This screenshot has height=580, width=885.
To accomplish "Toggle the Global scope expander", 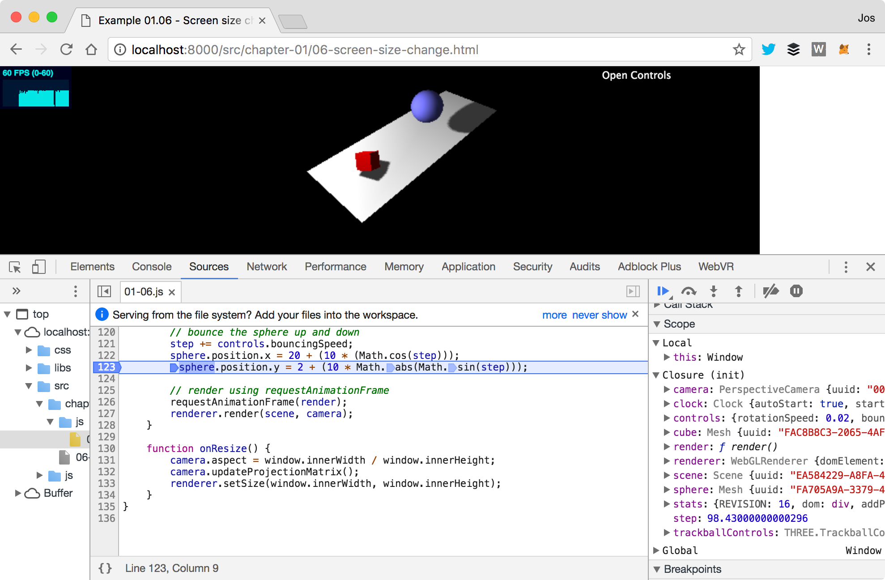I will coord(660,551).
